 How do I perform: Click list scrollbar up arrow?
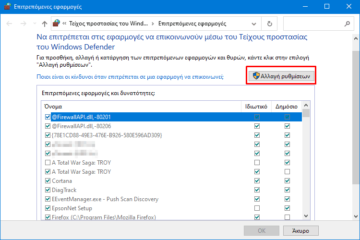[x=306, y=105]
